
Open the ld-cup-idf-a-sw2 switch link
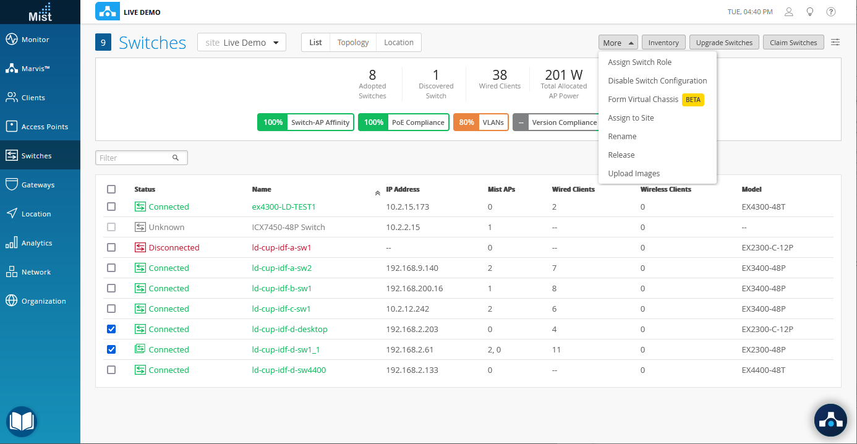pyautogui.click(x=281, y=268)
